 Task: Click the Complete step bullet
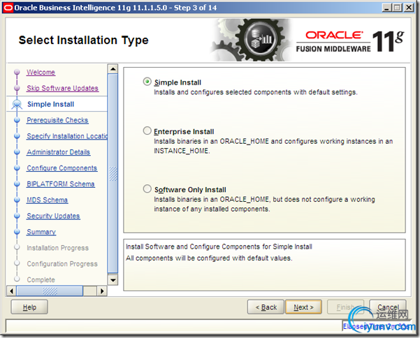[17, 279]
